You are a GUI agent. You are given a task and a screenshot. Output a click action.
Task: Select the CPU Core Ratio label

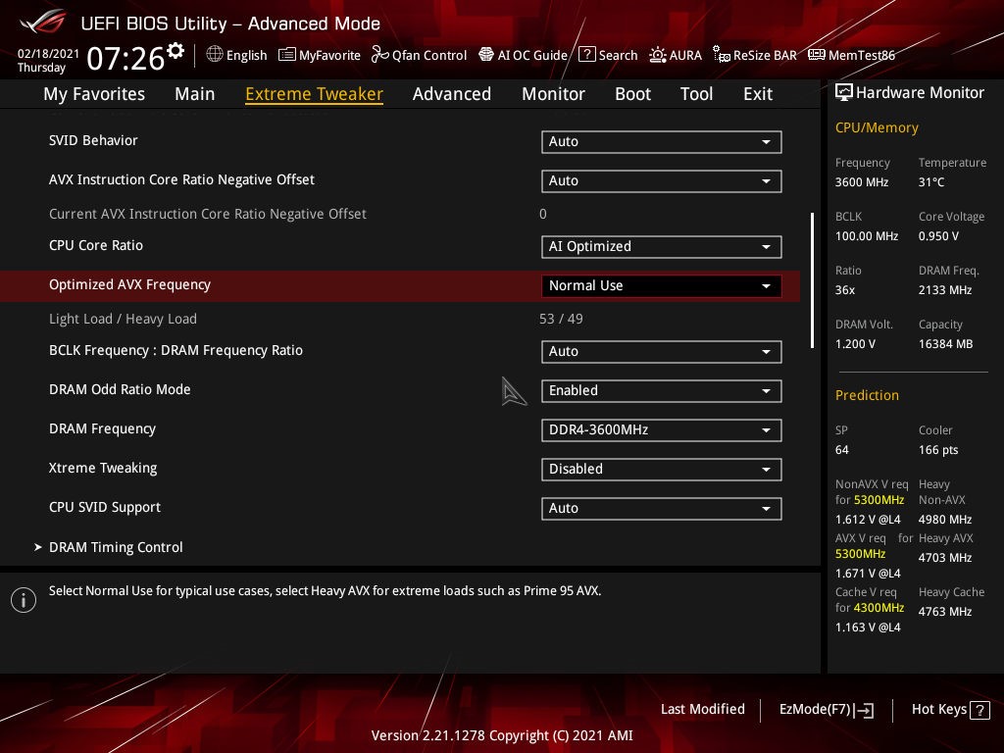click(x=96, y=246)
